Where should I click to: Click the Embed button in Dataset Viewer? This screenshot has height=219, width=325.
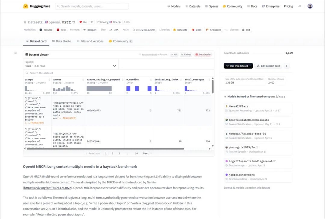pos(186,55)
